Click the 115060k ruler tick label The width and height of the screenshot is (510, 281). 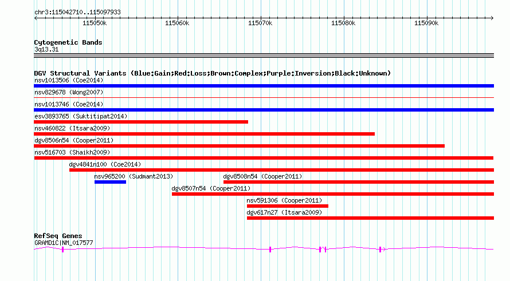[x=177, y=23]
